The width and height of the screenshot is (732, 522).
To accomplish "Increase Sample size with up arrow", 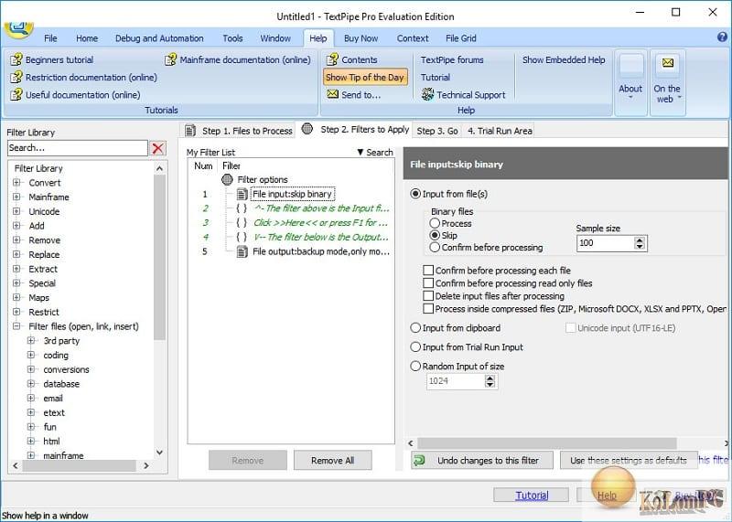I will (x=640, y=240).
